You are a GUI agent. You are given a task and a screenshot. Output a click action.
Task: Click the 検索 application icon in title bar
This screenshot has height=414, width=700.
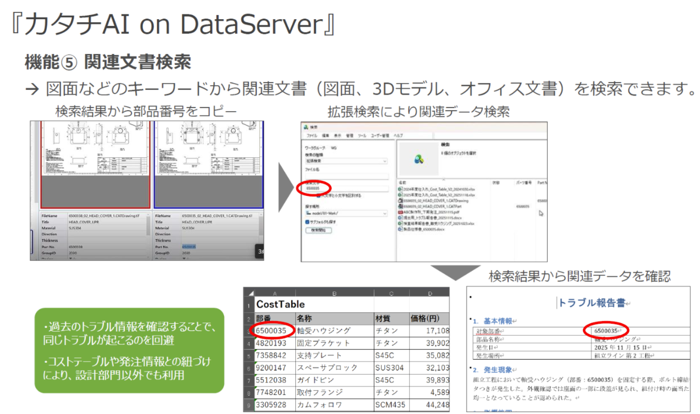[305, 126]
